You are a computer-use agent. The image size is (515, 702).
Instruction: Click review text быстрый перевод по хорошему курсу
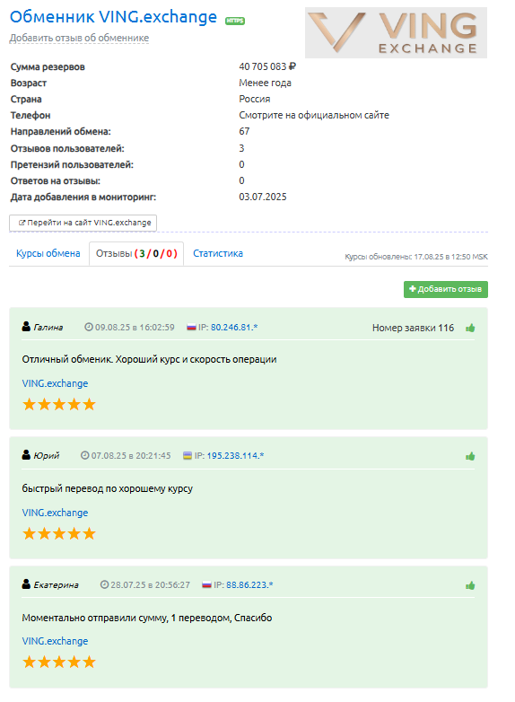pyautogui.click(x=108, y=488)
